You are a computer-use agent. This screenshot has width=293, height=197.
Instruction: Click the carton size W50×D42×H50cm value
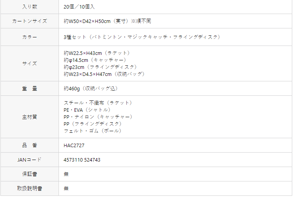click(x=107, y=21)
